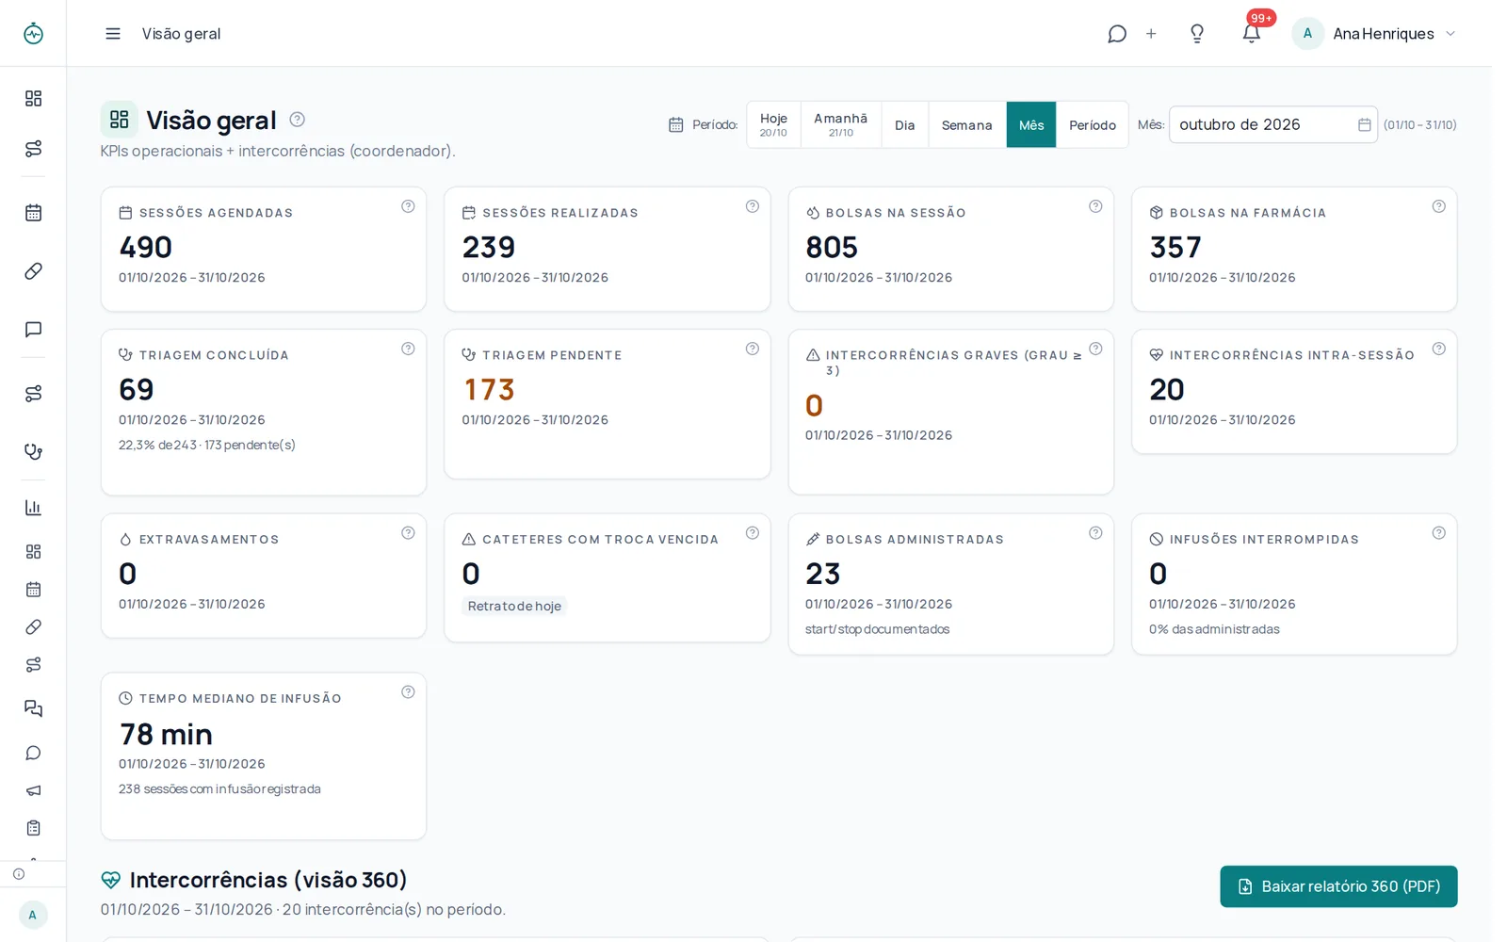Open calendar picker in outubro de 2026 field
The width and height of the screenshot is (1507, 942).
pyautogui.click(x=1364, y=124)
